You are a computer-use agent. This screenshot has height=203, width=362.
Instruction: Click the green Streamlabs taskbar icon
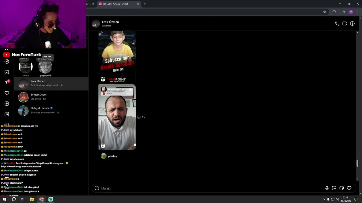click(x=51, y=199)
